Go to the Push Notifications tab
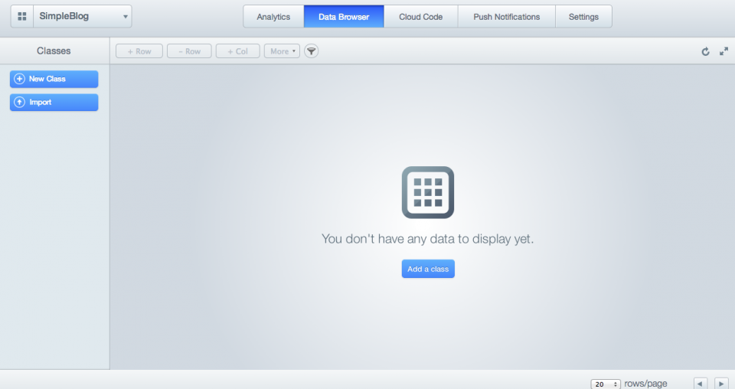The height and width of the screenshot is (389, 735). [x=506, y=17]
